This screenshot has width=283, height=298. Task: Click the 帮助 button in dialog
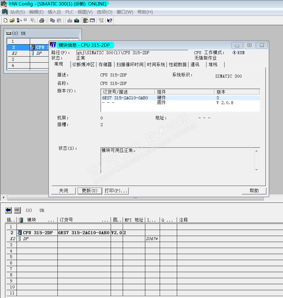click(x=254, y=191)
